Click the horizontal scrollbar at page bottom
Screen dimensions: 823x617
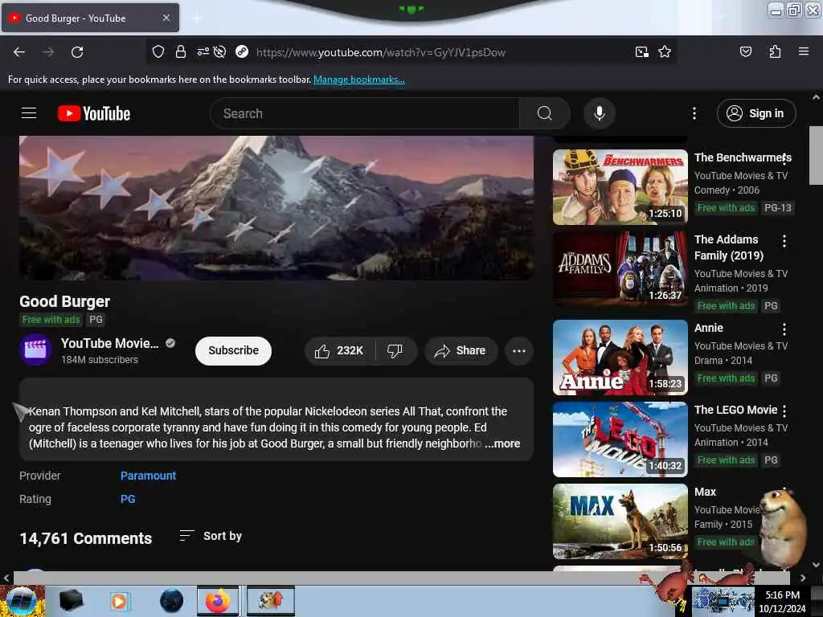(x=402, y=578)
